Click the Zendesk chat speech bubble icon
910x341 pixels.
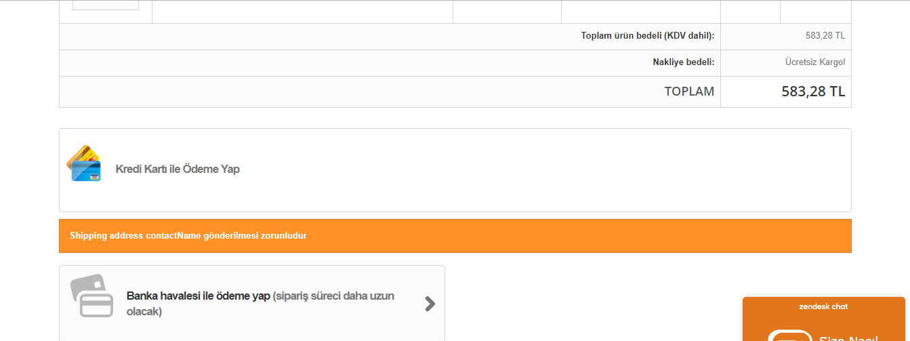coord(789,336)
